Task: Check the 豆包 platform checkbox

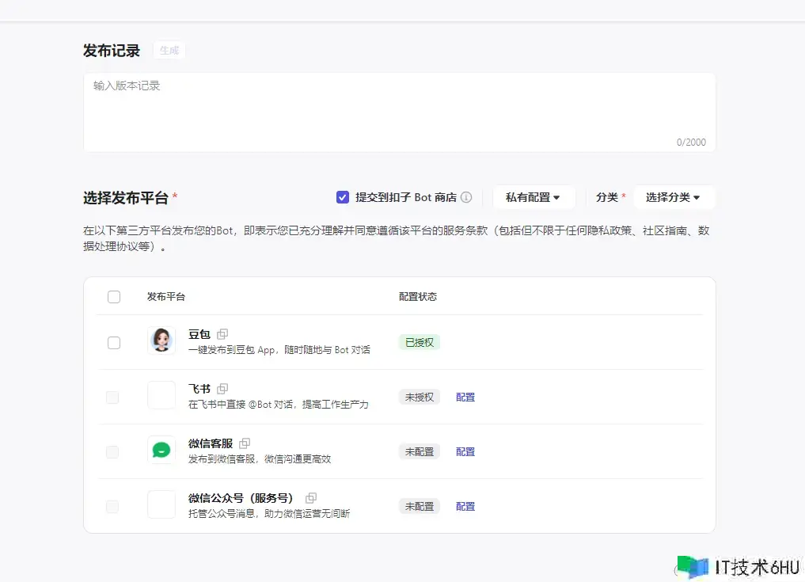Action: (114, 343)
